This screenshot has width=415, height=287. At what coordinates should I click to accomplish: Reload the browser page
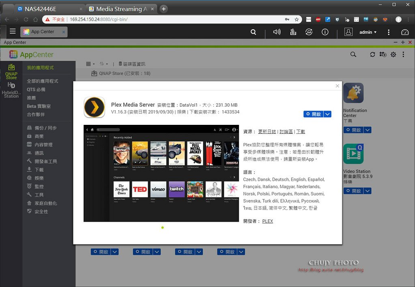coord(26,19)
